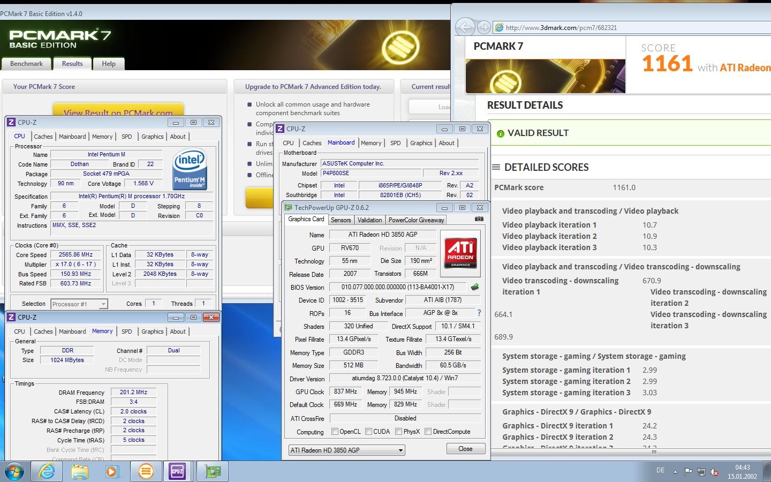Image resolution: width=771 pixels, height=482 pixels.
Task: Open Windows Explorer folder in taskbar
Action: coord(79,471)
